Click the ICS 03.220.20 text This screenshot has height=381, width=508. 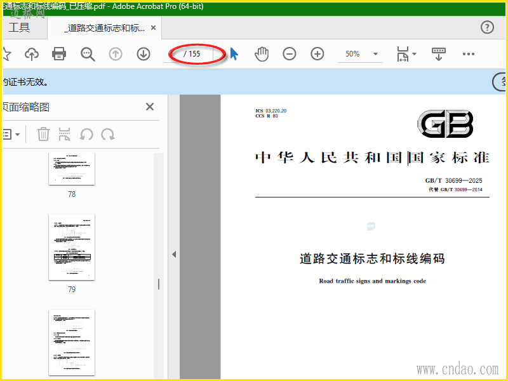coord(271,110)
